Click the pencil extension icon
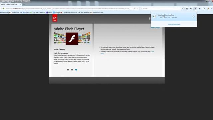Image resolution: width=213 pixels, height=120 pixels. pyautogui.click(x=208, y=9)
